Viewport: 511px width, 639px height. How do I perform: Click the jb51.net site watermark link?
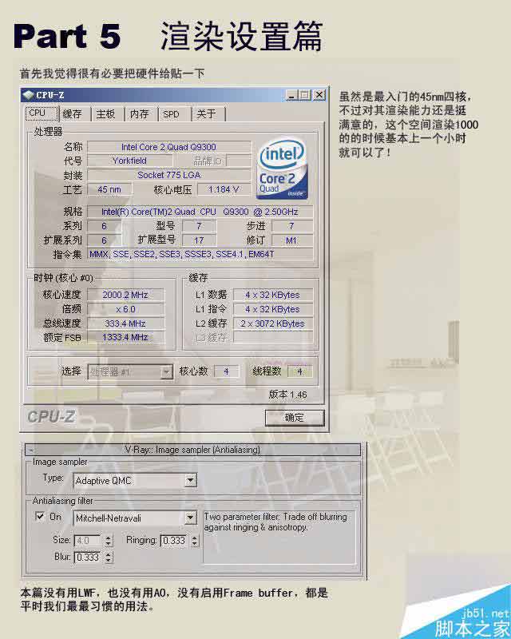pos(485,613)
